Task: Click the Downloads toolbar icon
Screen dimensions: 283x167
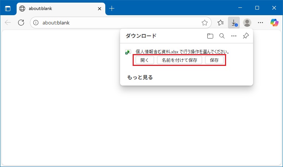Action: 234,23
